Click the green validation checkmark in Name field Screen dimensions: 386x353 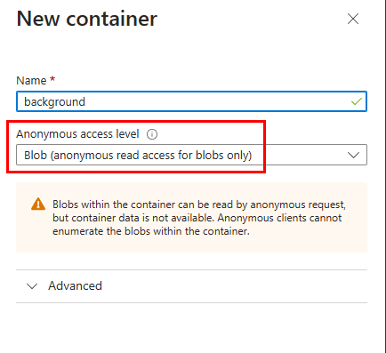tap(357, 101)
